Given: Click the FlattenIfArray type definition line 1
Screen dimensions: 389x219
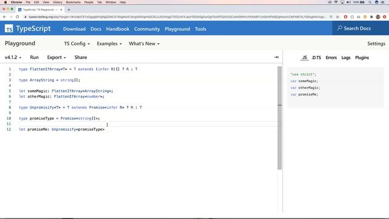Looking at the screenshot, I should click(78, 69).
